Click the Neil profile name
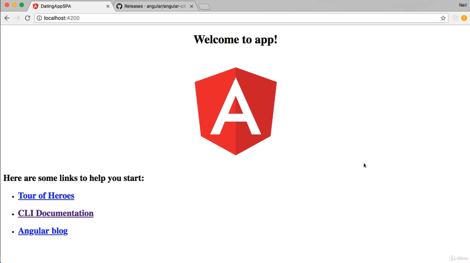 pos(462,5)
